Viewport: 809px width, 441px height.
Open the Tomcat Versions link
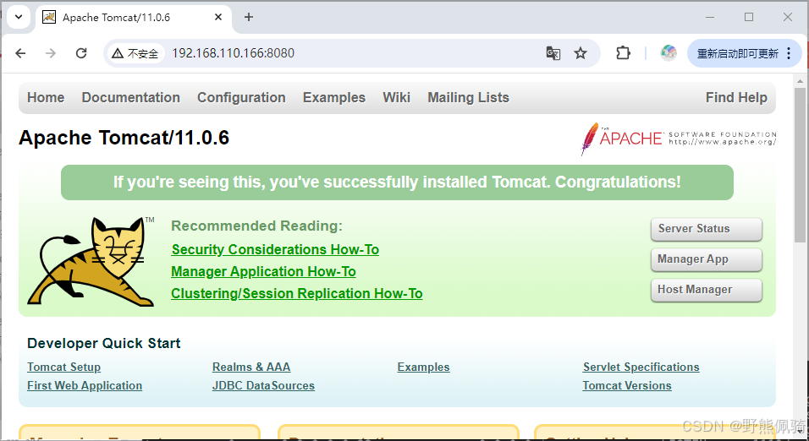click(x=627, y=386)
